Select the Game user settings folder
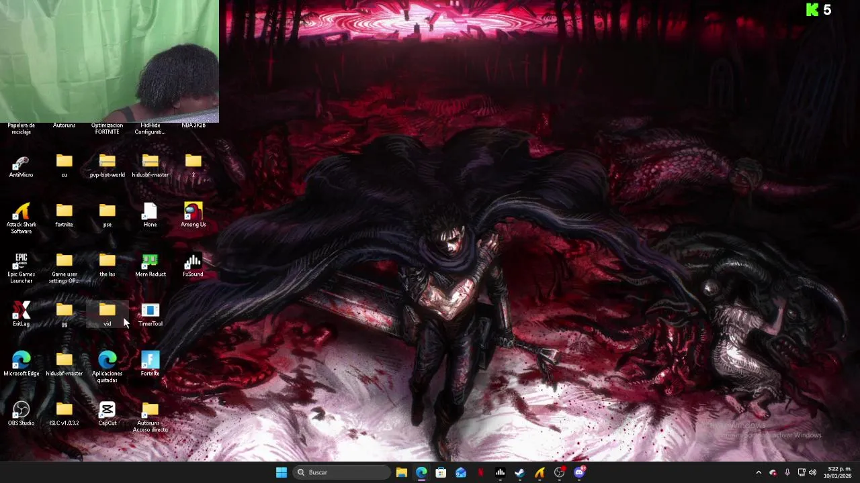 tap(64, 268)
